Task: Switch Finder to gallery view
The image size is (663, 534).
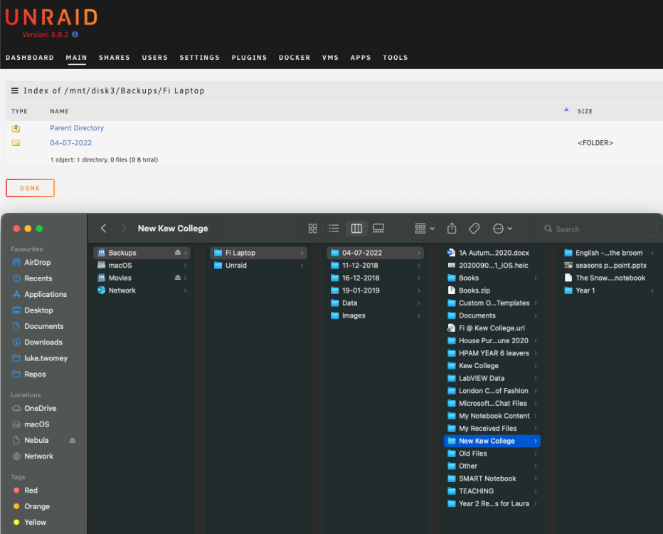Action: pos(378,229)
